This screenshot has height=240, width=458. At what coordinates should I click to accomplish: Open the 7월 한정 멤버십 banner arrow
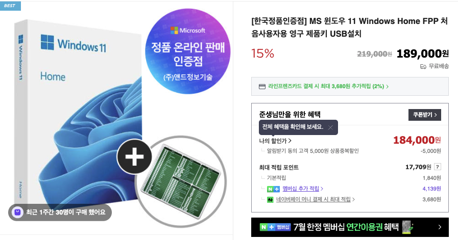pos(440,227)
